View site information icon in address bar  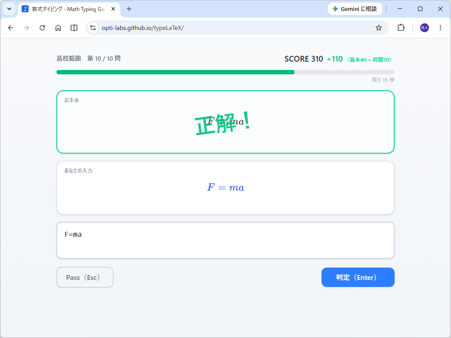[x=93, y=28]
